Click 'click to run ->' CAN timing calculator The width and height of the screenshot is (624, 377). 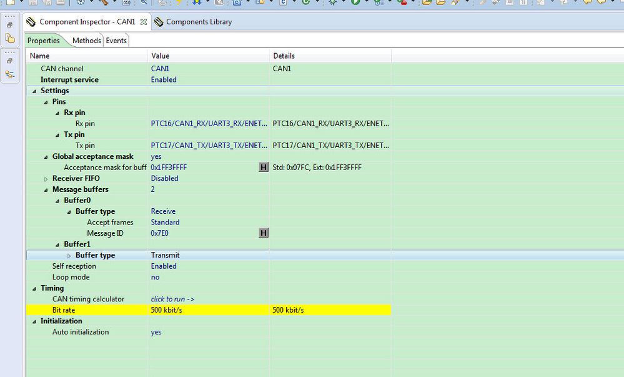[173, 299]
